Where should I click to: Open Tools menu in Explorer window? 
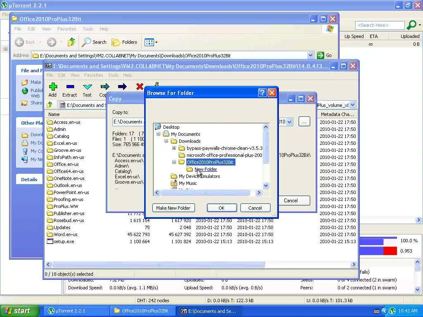click(x=88, y=29)
